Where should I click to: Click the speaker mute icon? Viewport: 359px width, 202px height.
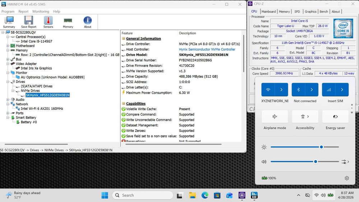tap(264, 162)
